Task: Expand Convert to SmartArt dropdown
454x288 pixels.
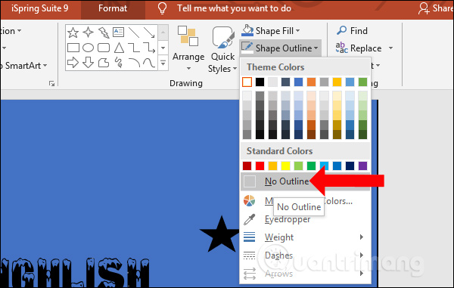Action: (45, 66)
